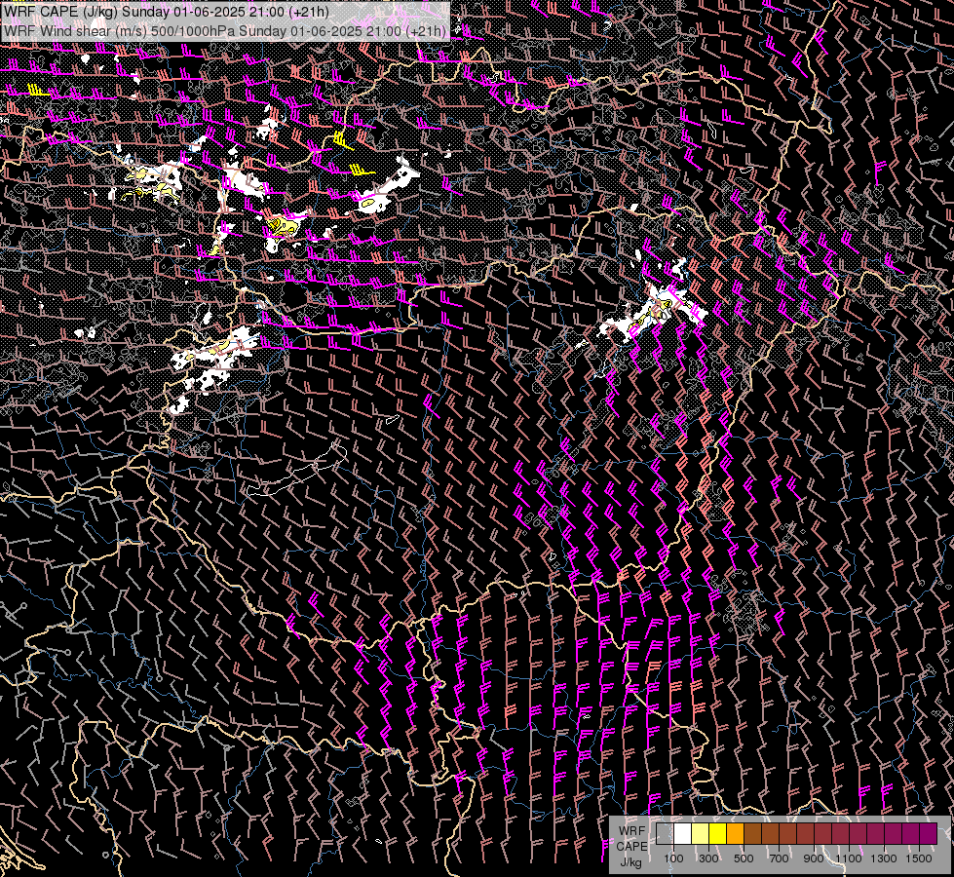The height and width of the screenshot is (877, 954).
Task: Click the '500' legend value
Action: click(744, 858)
